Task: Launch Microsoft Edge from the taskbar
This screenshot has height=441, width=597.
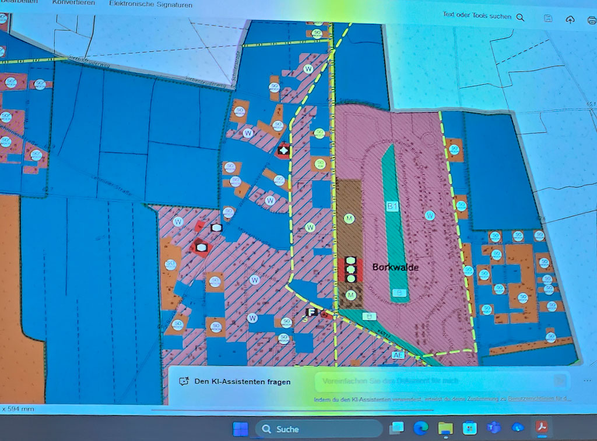Action: [x=420, y=428]
